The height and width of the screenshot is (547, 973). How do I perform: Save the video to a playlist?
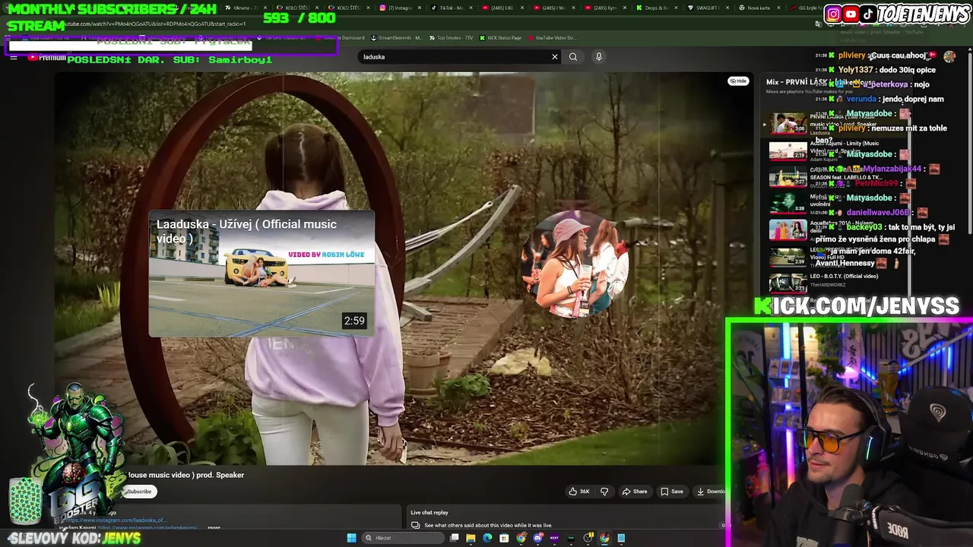[672, 492]
